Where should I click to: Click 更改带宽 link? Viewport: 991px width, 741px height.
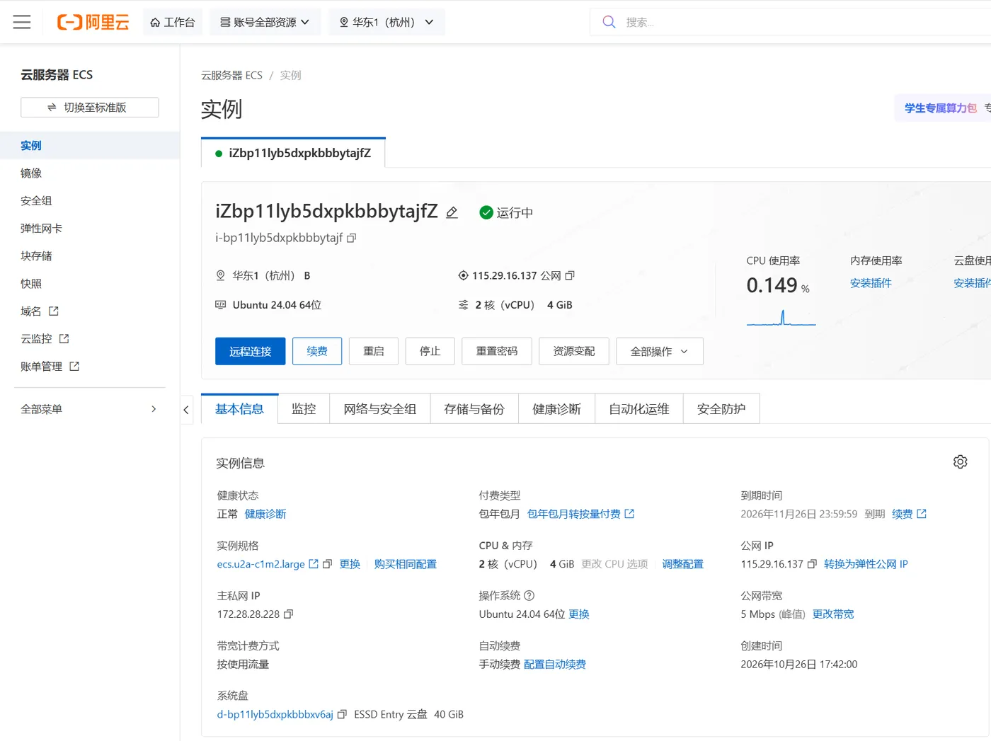(x=833, y=614)
